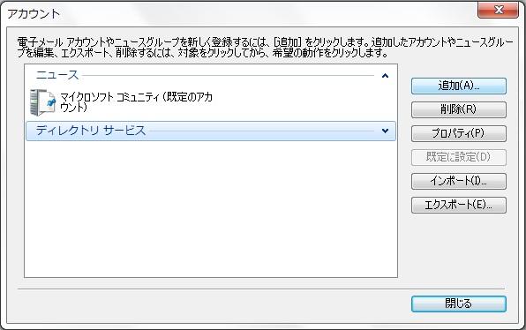Image resolution: width=526 pixels, height=330 pixels.
Task: Click the アカウント title bar text
Action: (34, 14)
